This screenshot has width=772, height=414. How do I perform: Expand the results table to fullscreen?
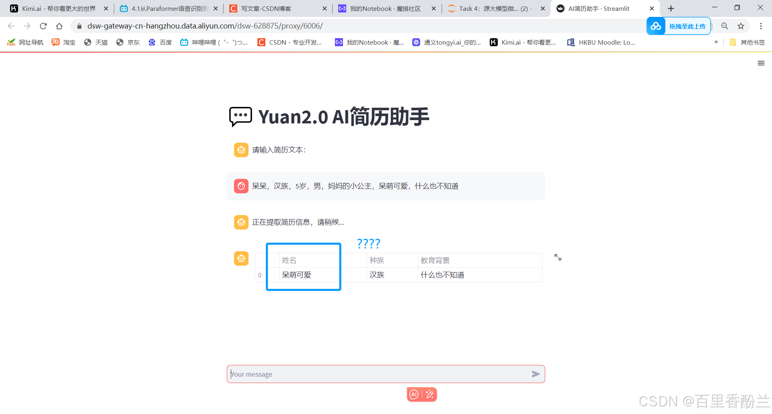point(558,257)
